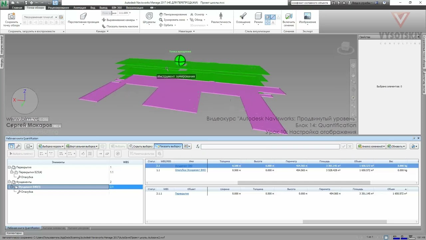Viewport: 426px width, 240px height.
Task: Collapse the Фундаменты tree node
Action: pos(10,182)
